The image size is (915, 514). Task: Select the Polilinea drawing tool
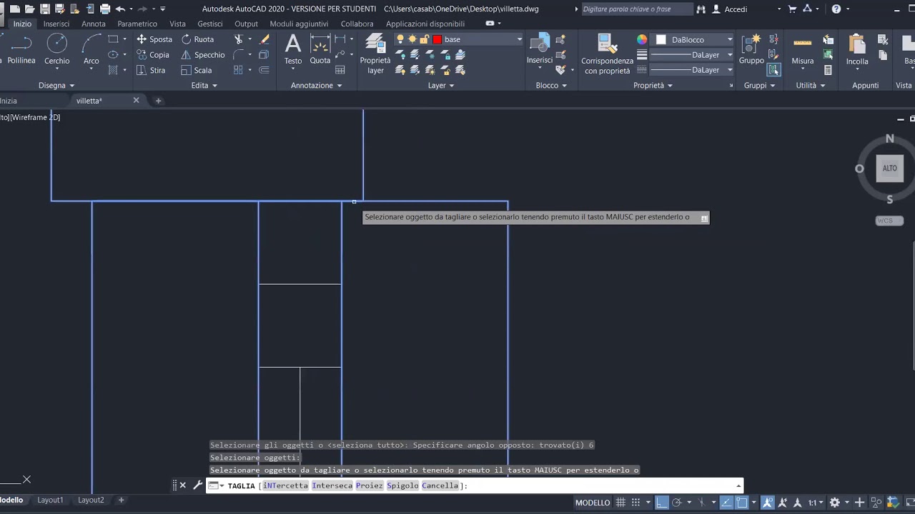(x=21, y=50)
